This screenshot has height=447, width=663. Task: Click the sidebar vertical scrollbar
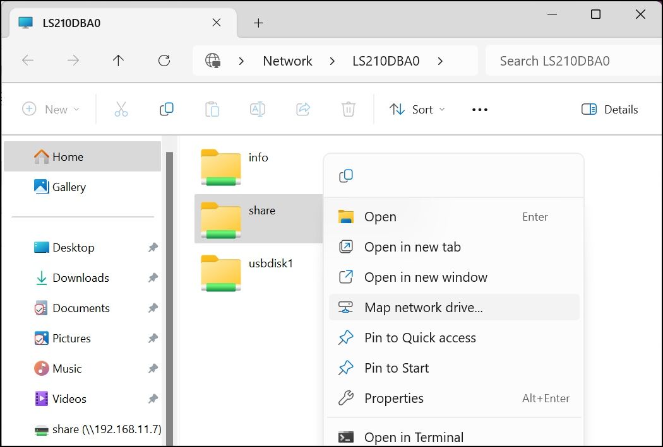point(170,296)
